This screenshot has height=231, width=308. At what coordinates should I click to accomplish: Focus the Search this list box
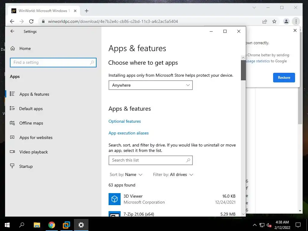coord(150,160)
